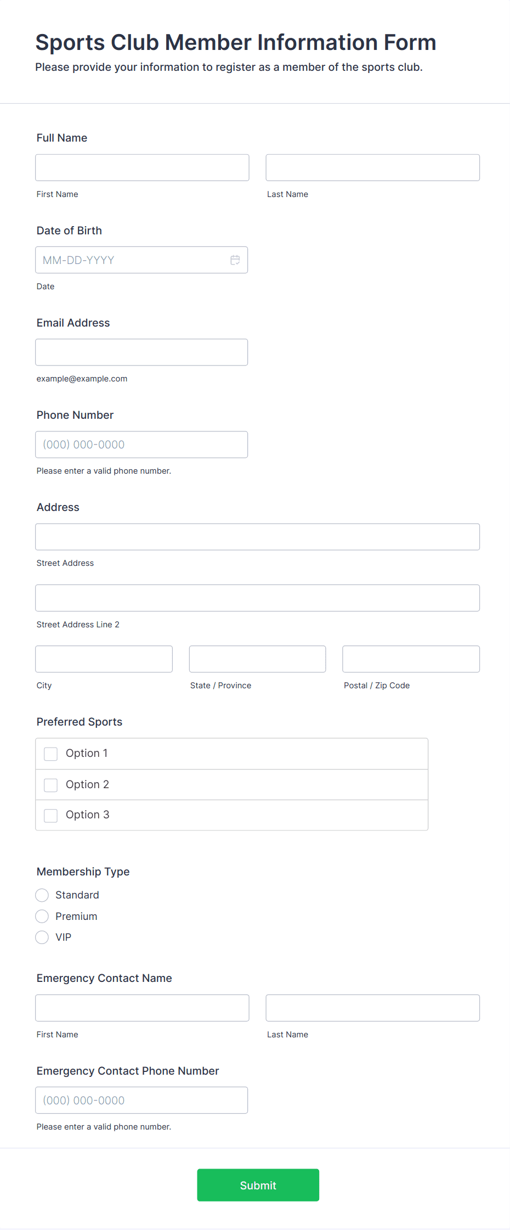510x1230 pixels.
Task: Open the Date of Birth calendar icon
Action: [x=235, y=260]
